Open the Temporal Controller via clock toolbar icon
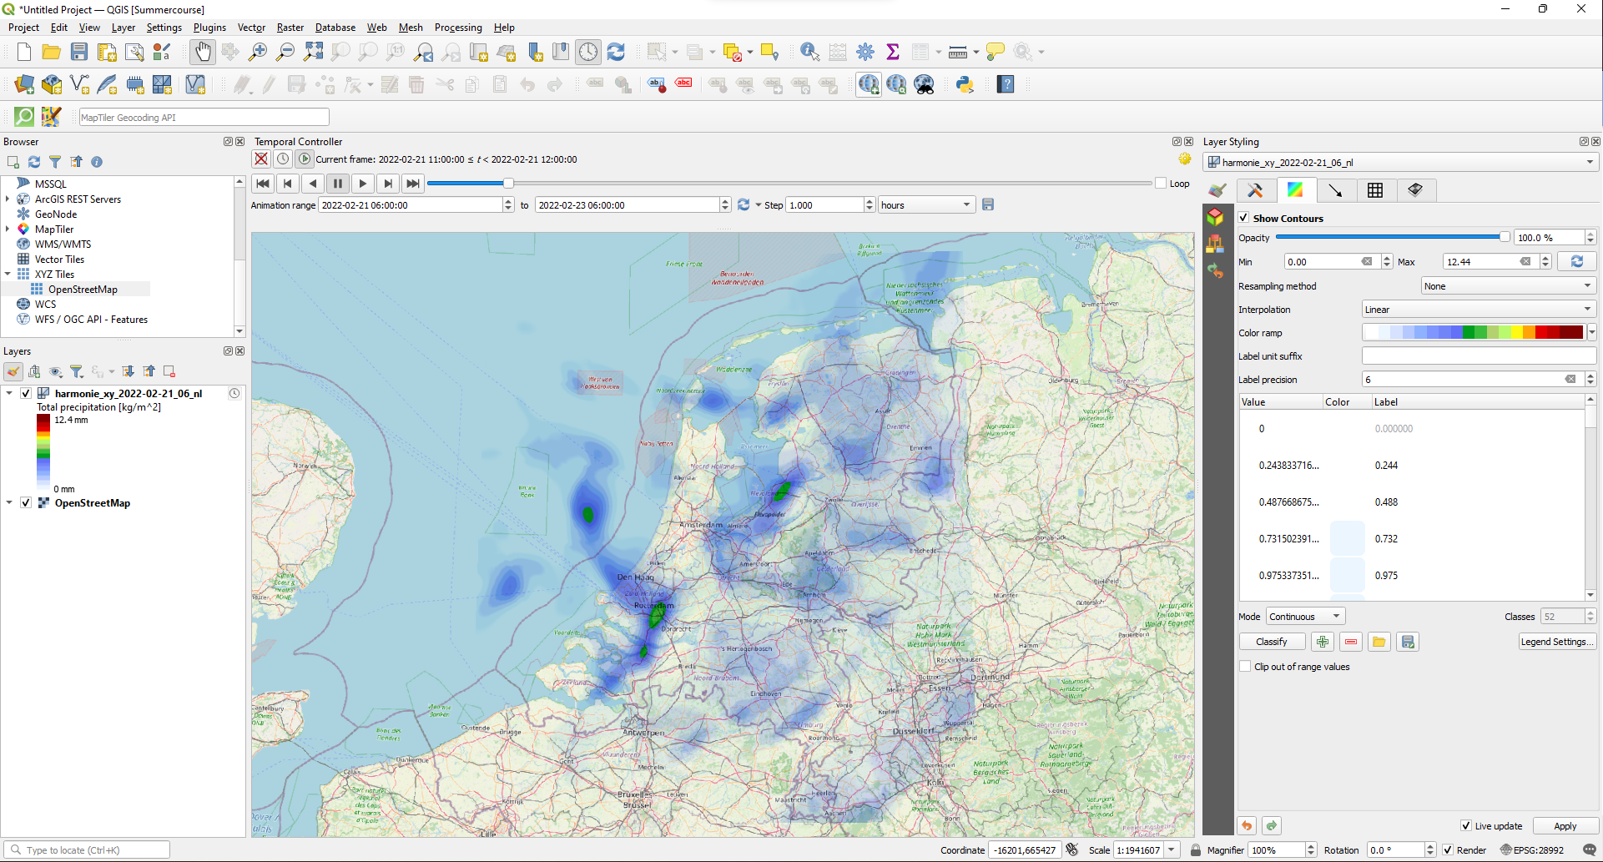The image size is (1603, 862). 588,51
